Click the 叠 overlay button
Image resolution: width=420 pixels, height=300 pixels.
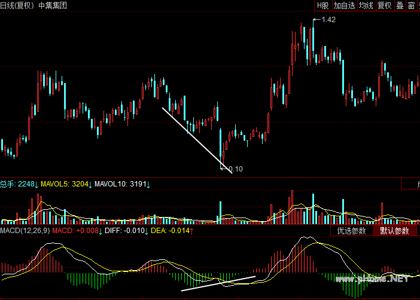point(400,5)
